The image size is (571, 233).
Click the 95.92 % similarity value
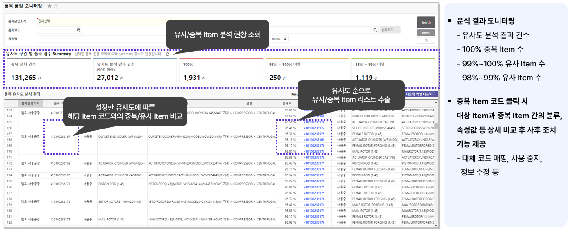290,193
